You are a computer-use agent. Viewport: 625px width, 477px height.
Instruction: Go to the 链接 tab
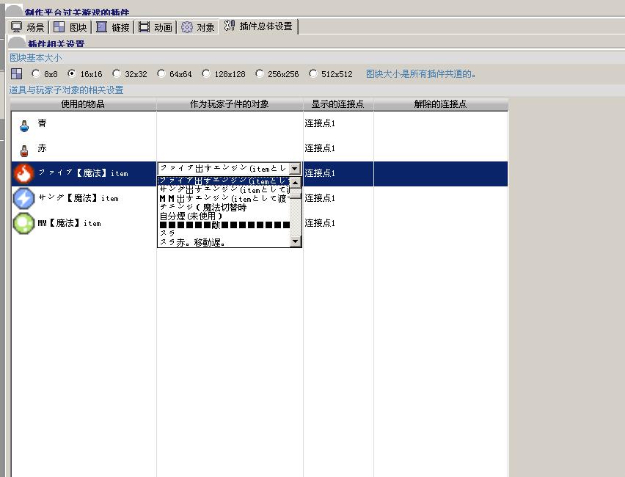point(113,27)
